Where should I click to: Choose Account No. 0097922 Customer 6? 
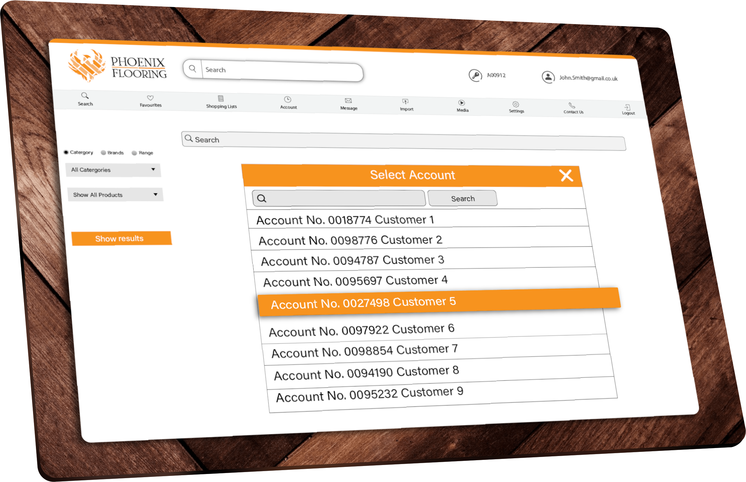click(361, 330)
